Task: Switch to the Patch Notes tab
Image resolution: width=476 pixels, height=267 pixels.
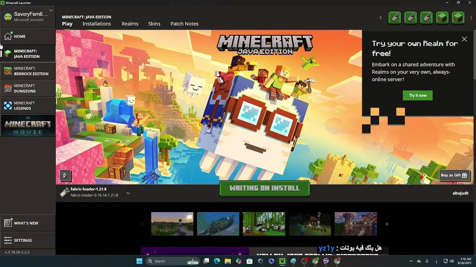Action: click(x=184, y=24)
